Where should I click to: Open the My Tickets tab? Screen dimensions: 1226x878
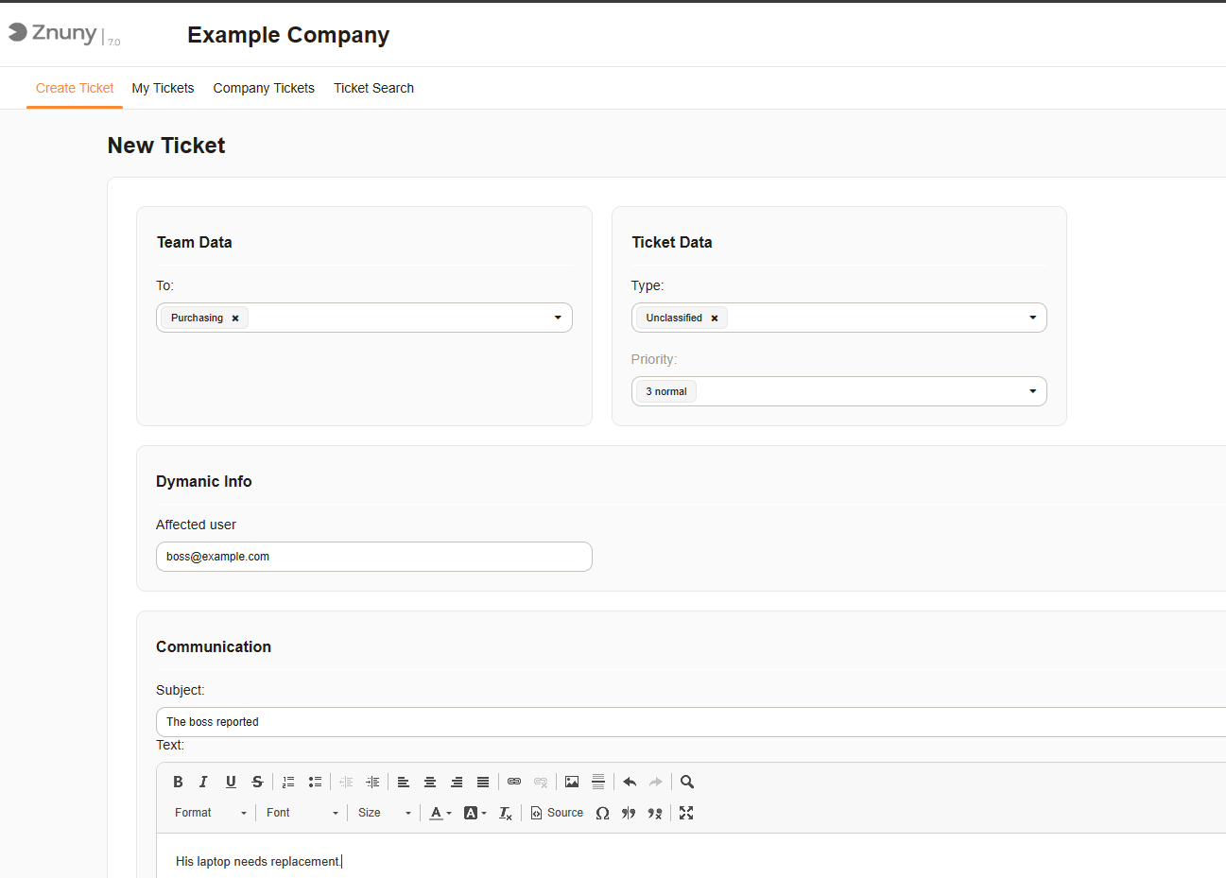pyautogui.click(x=163, y=88)
